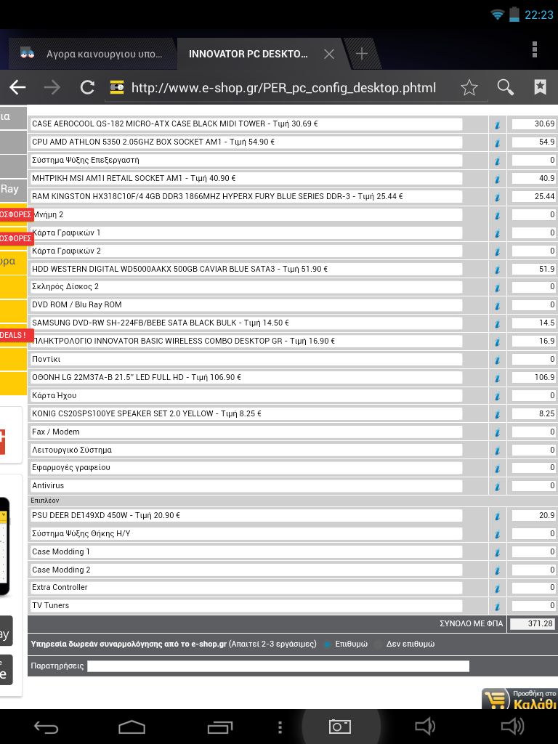This screenshot has height=744, width=558.
Task: Open the Σύστημα Ψύξης Επεξεργαστή dropdown
Action: click(246, 161)
